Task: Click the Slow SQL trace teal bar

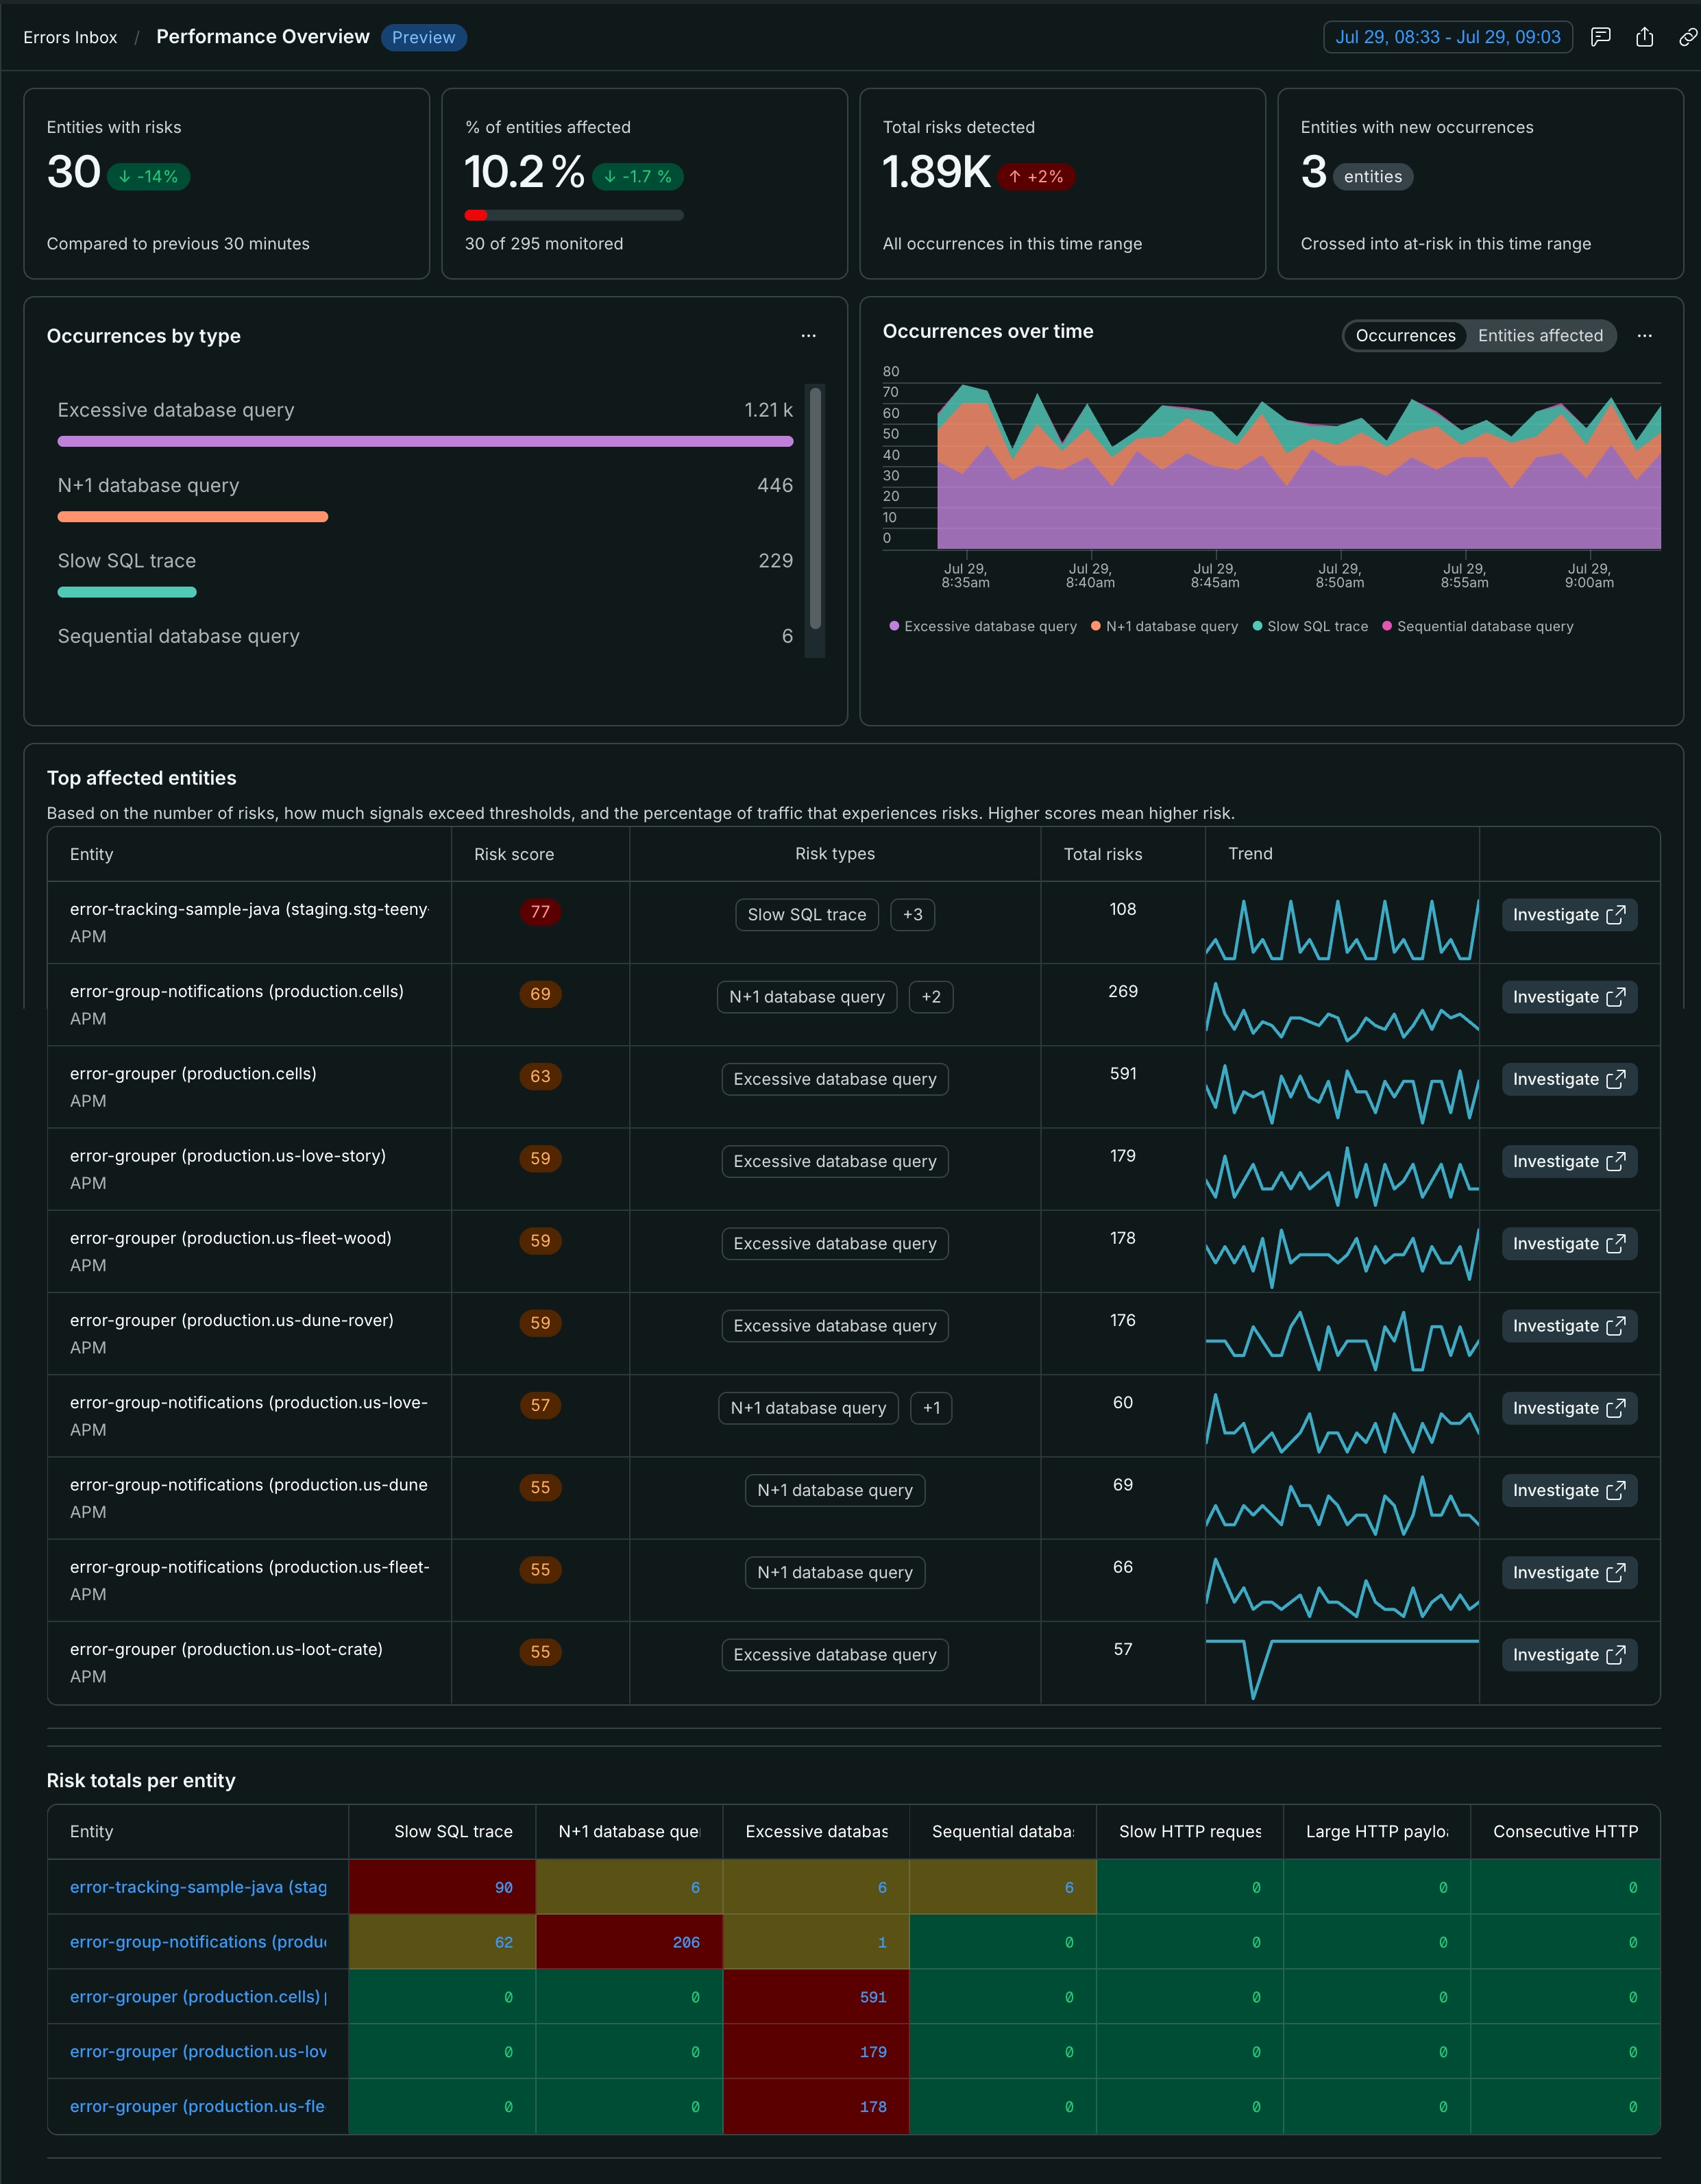Action: click(x=127, y=592)
